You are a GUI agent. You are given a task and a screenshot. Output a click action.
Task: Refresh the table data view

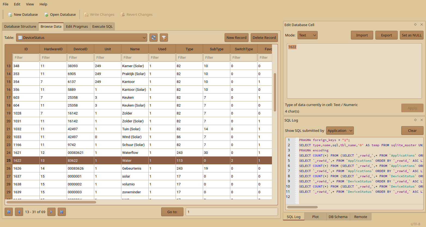(x=154, y=38)
